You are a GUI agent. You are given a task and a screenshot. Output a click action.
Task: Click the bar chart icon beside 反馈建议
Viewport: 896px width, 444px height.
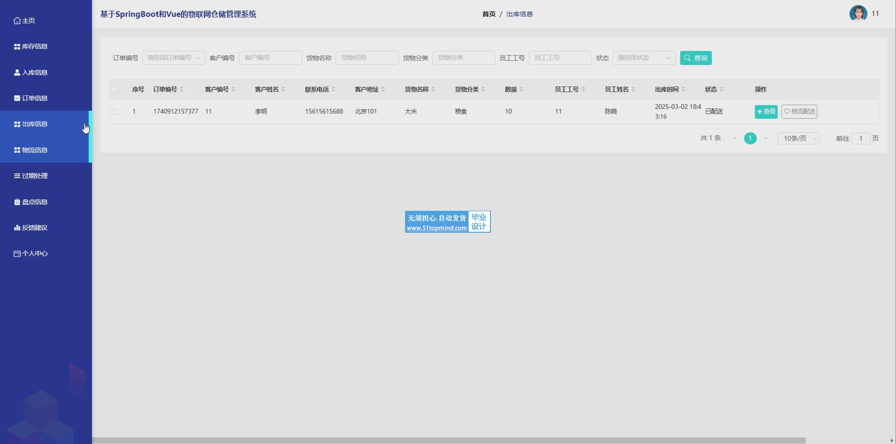pyautogui.click(x=17, y=228)
